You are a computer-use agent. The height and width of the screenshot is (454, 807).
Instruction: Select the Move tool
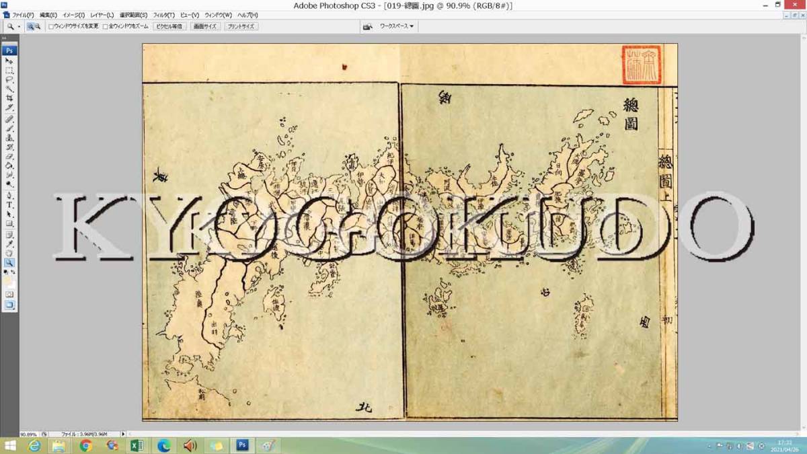click(x=9, y=61)
